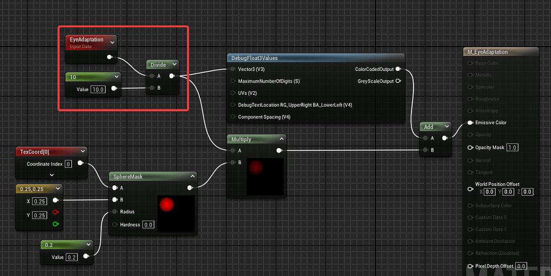This screenshot has height=276, width=551.
Task: Click the Opacity Mask input pin
Action: [x=470, y=148]
